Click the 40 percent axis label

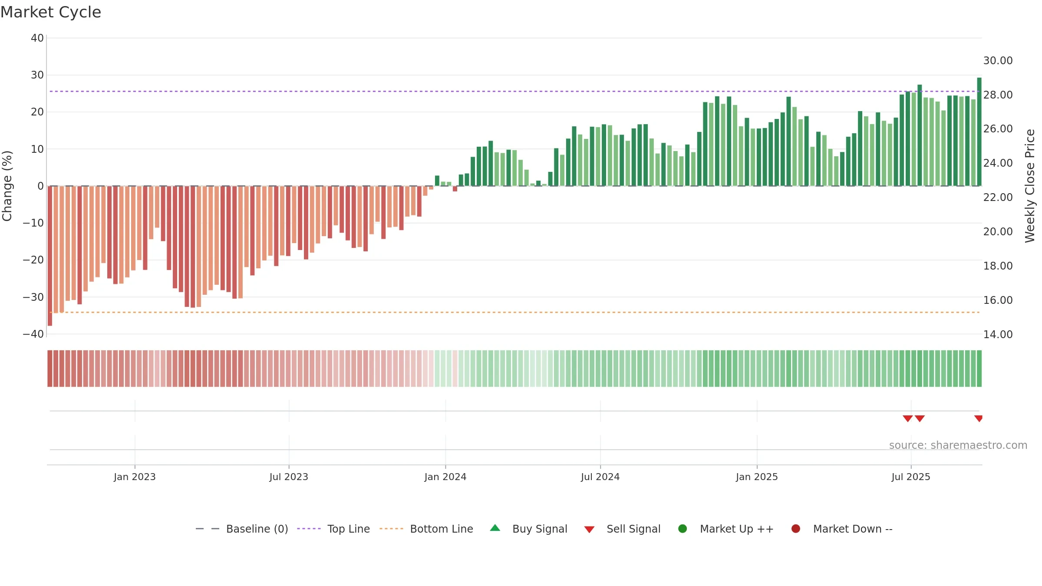pos(37,38)
